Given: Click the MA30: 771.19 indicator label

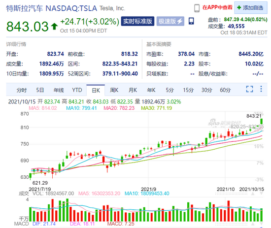Looking at the screenshot, I should [156, 108].
